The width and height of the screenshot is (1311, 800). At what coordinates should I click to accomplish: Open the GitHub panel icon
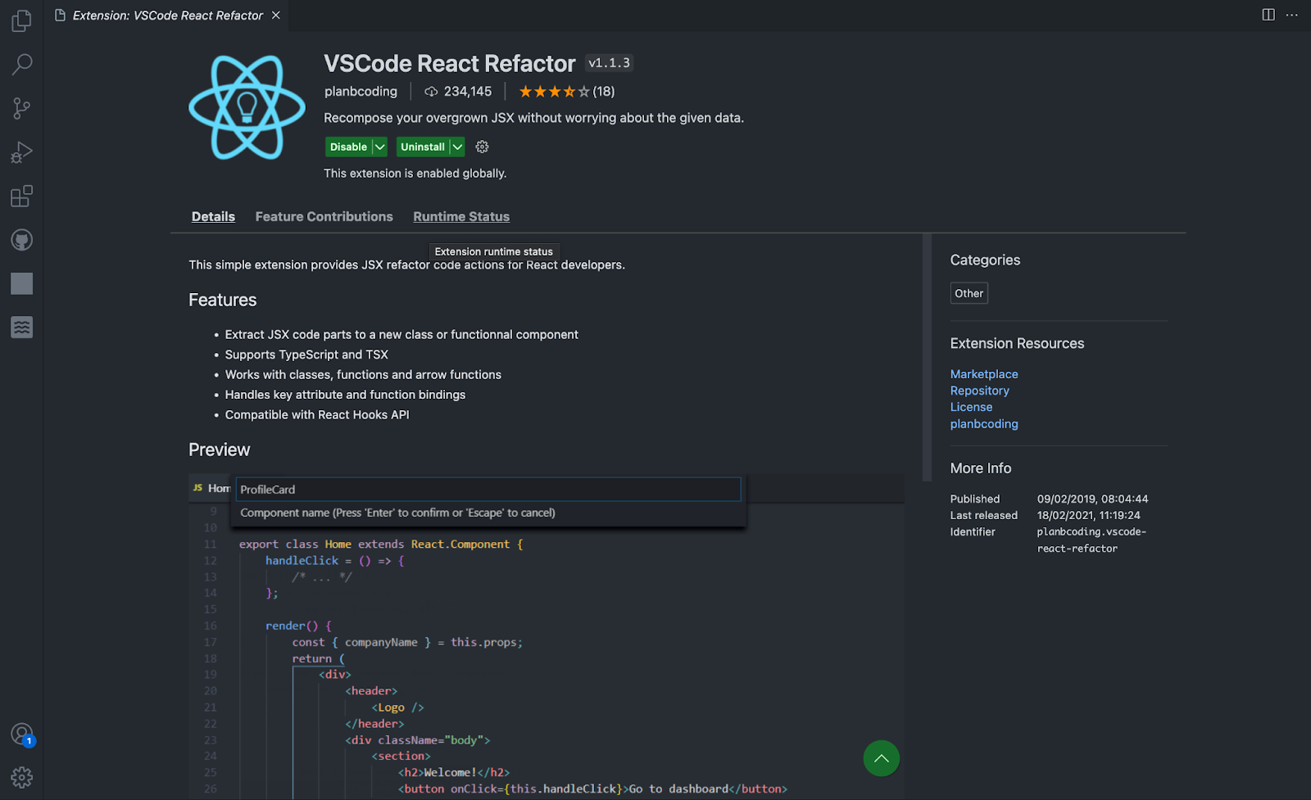coord(22,240)
